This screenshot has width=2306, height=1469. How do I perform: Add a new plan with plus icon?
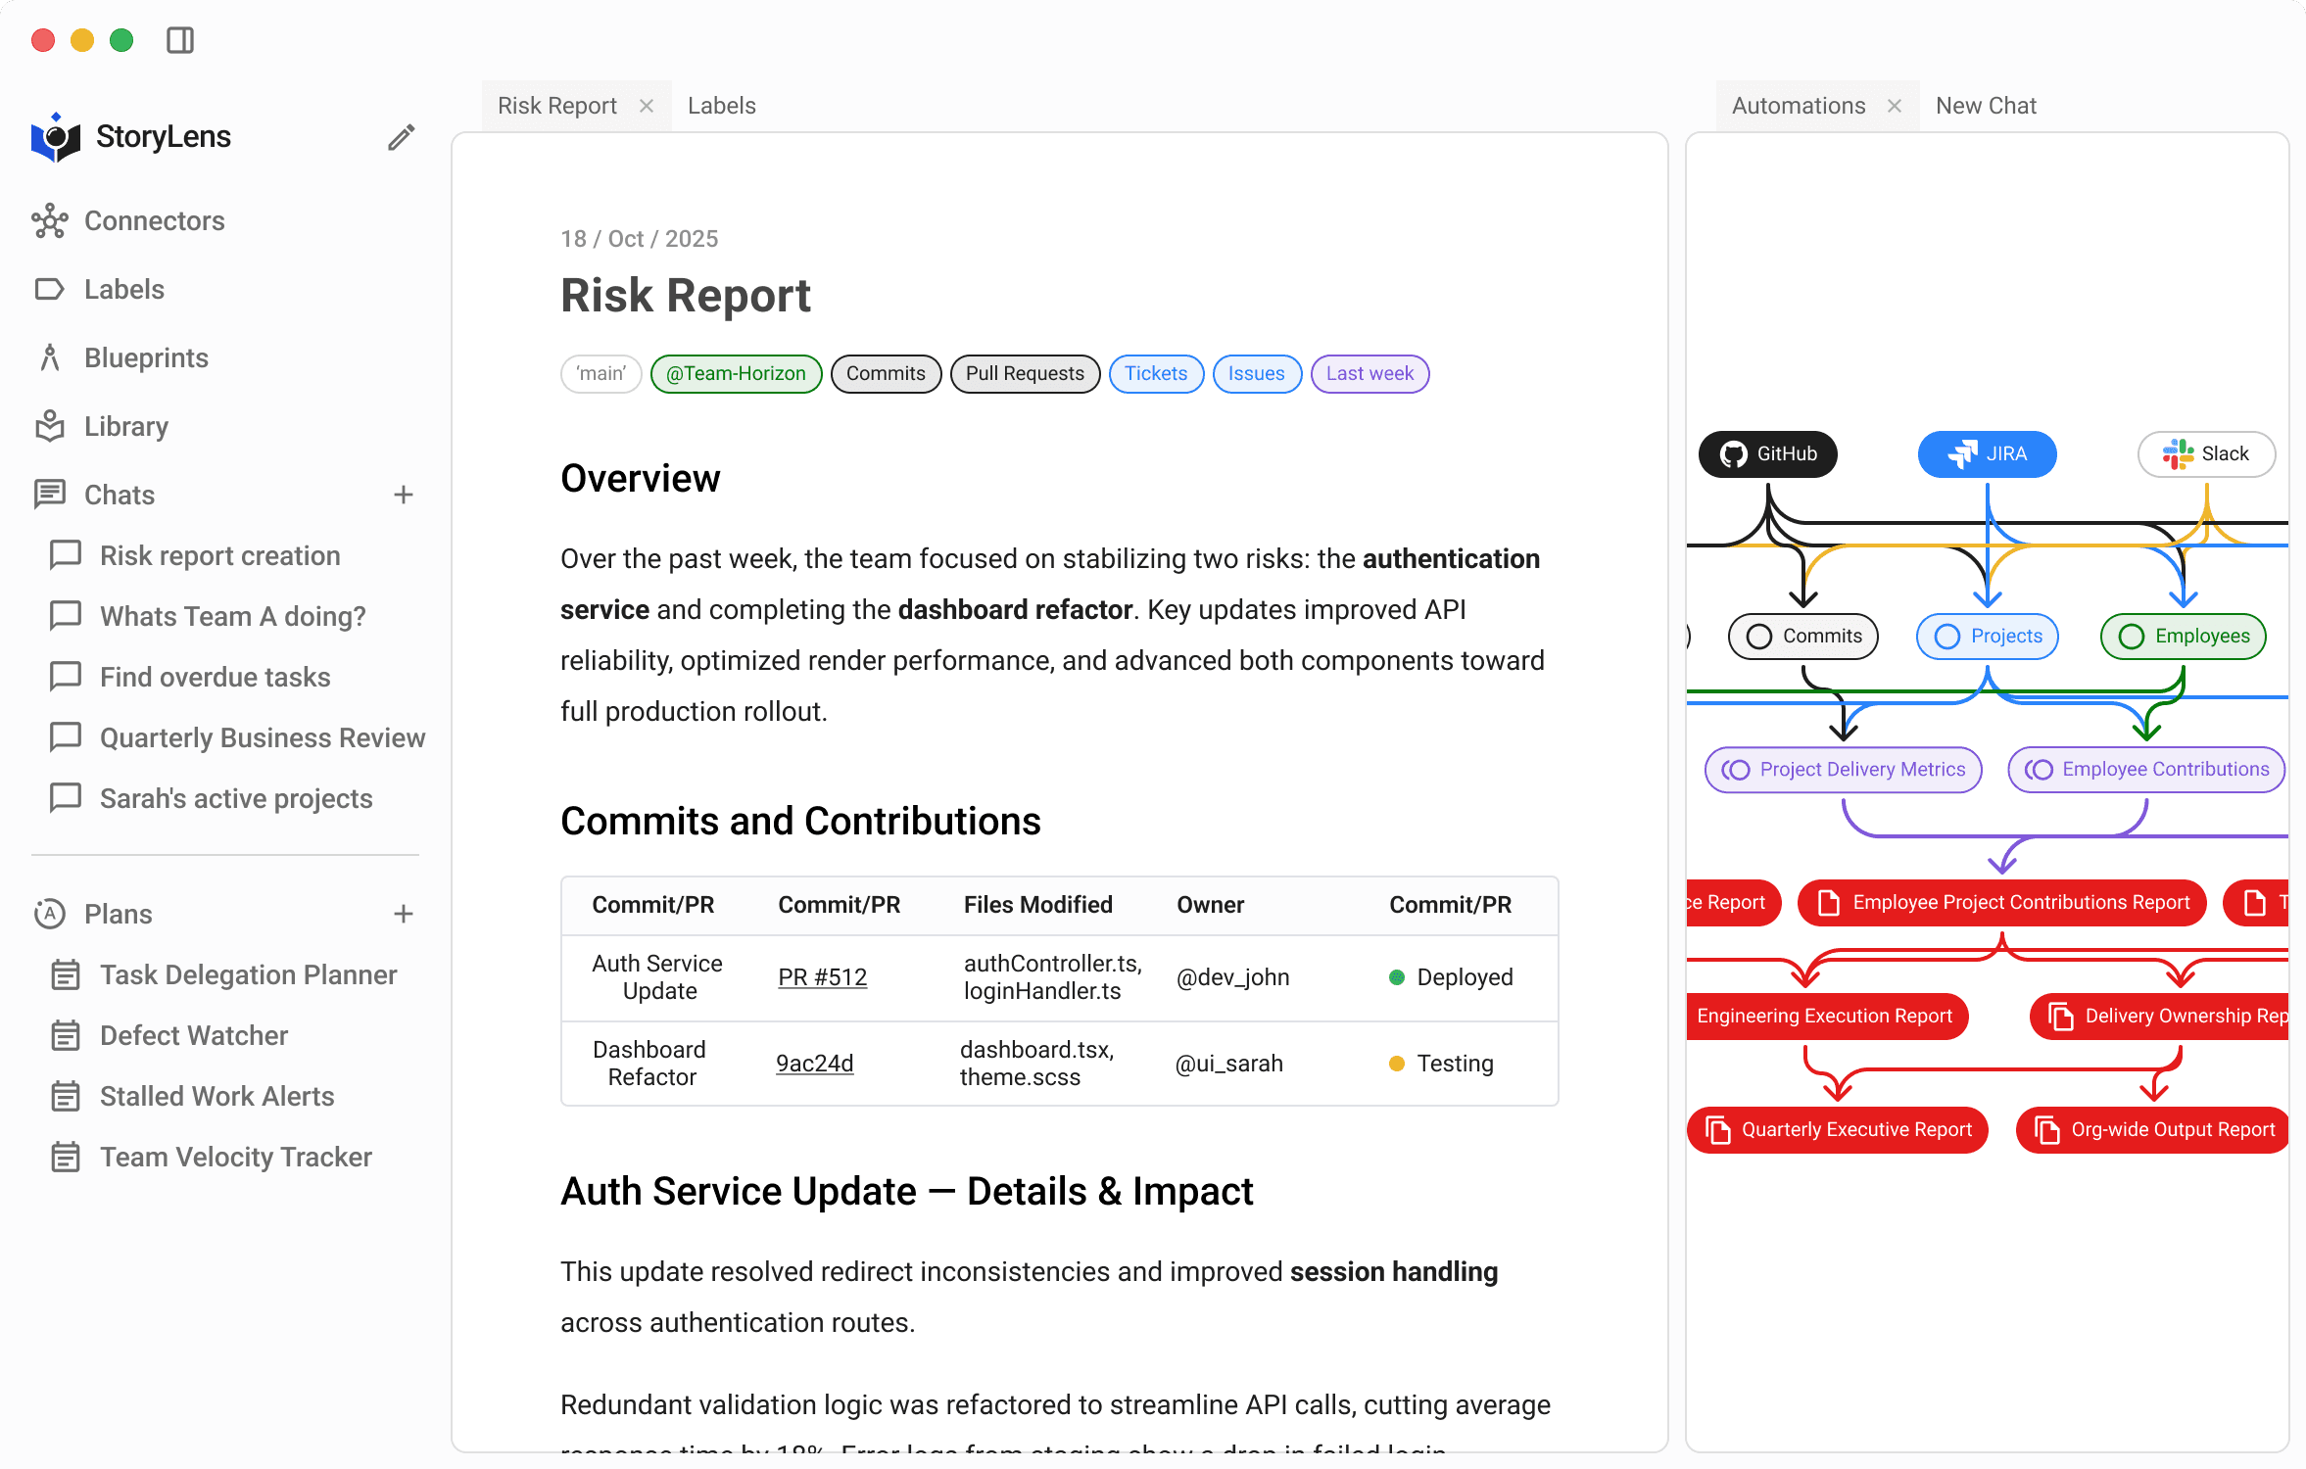click(x=403, y=915)
